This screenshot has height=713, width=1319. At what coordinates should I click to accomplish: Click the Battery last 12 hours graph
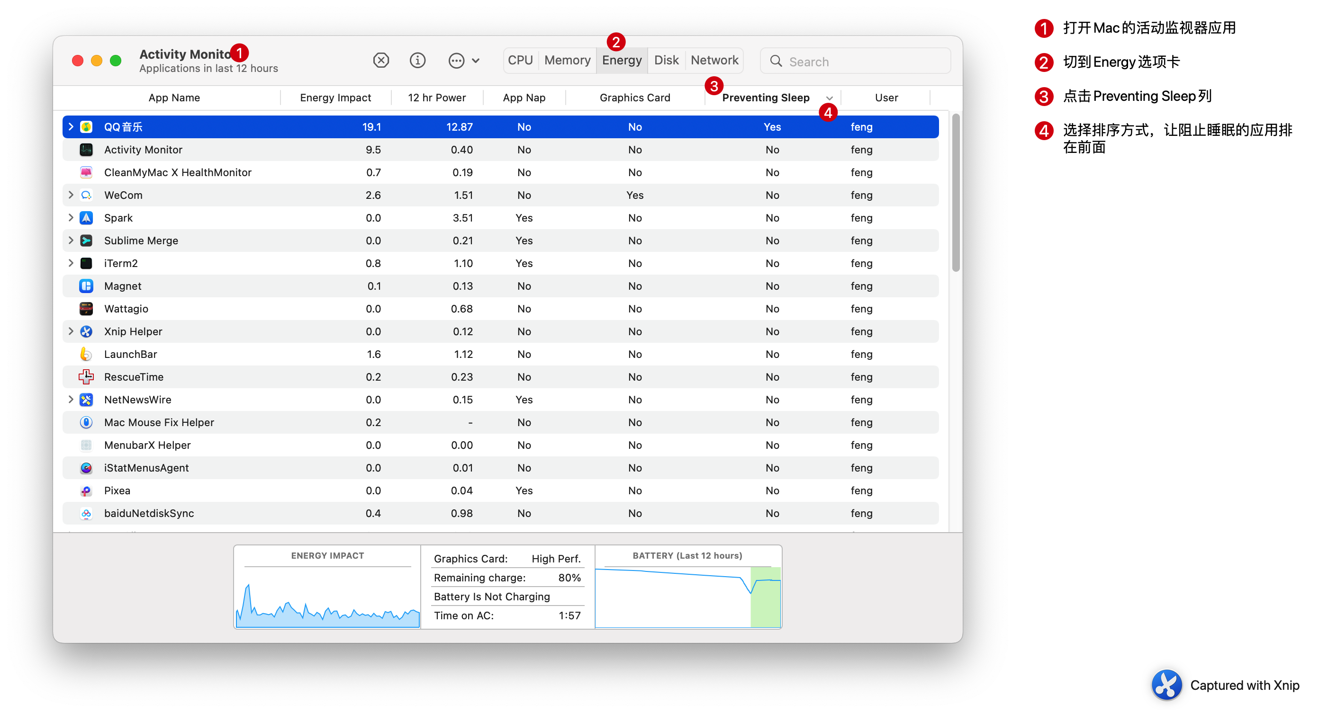pyautogui.click(x=687, y=597)
